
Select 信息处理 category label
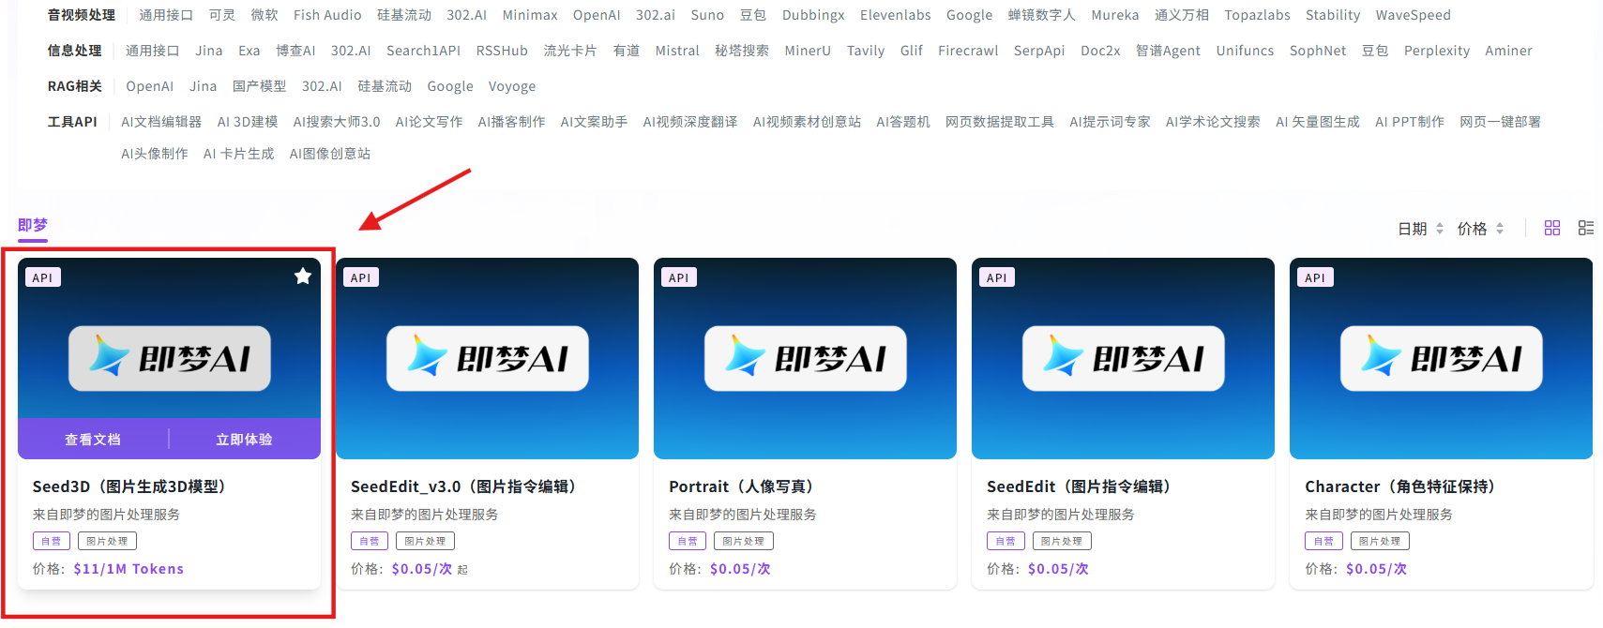coord(75,51)
